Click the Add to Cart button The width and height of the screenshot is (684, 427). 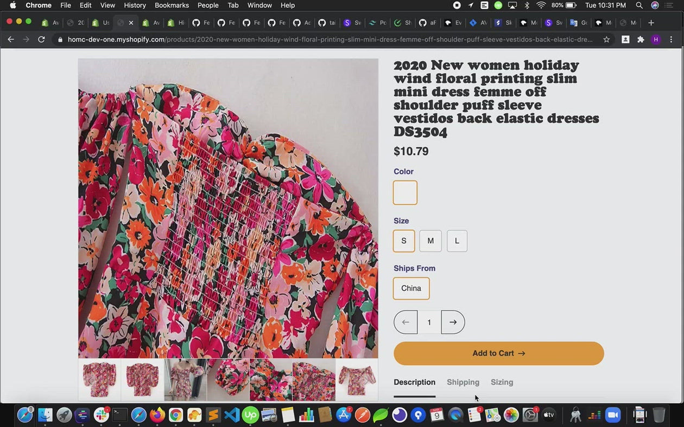click(x=498, y=353)
